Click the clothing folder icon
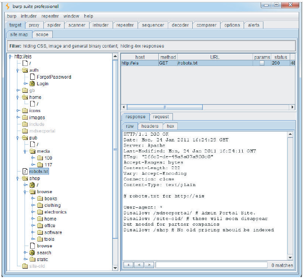The image size is (303, 279). tap(40, 205)
